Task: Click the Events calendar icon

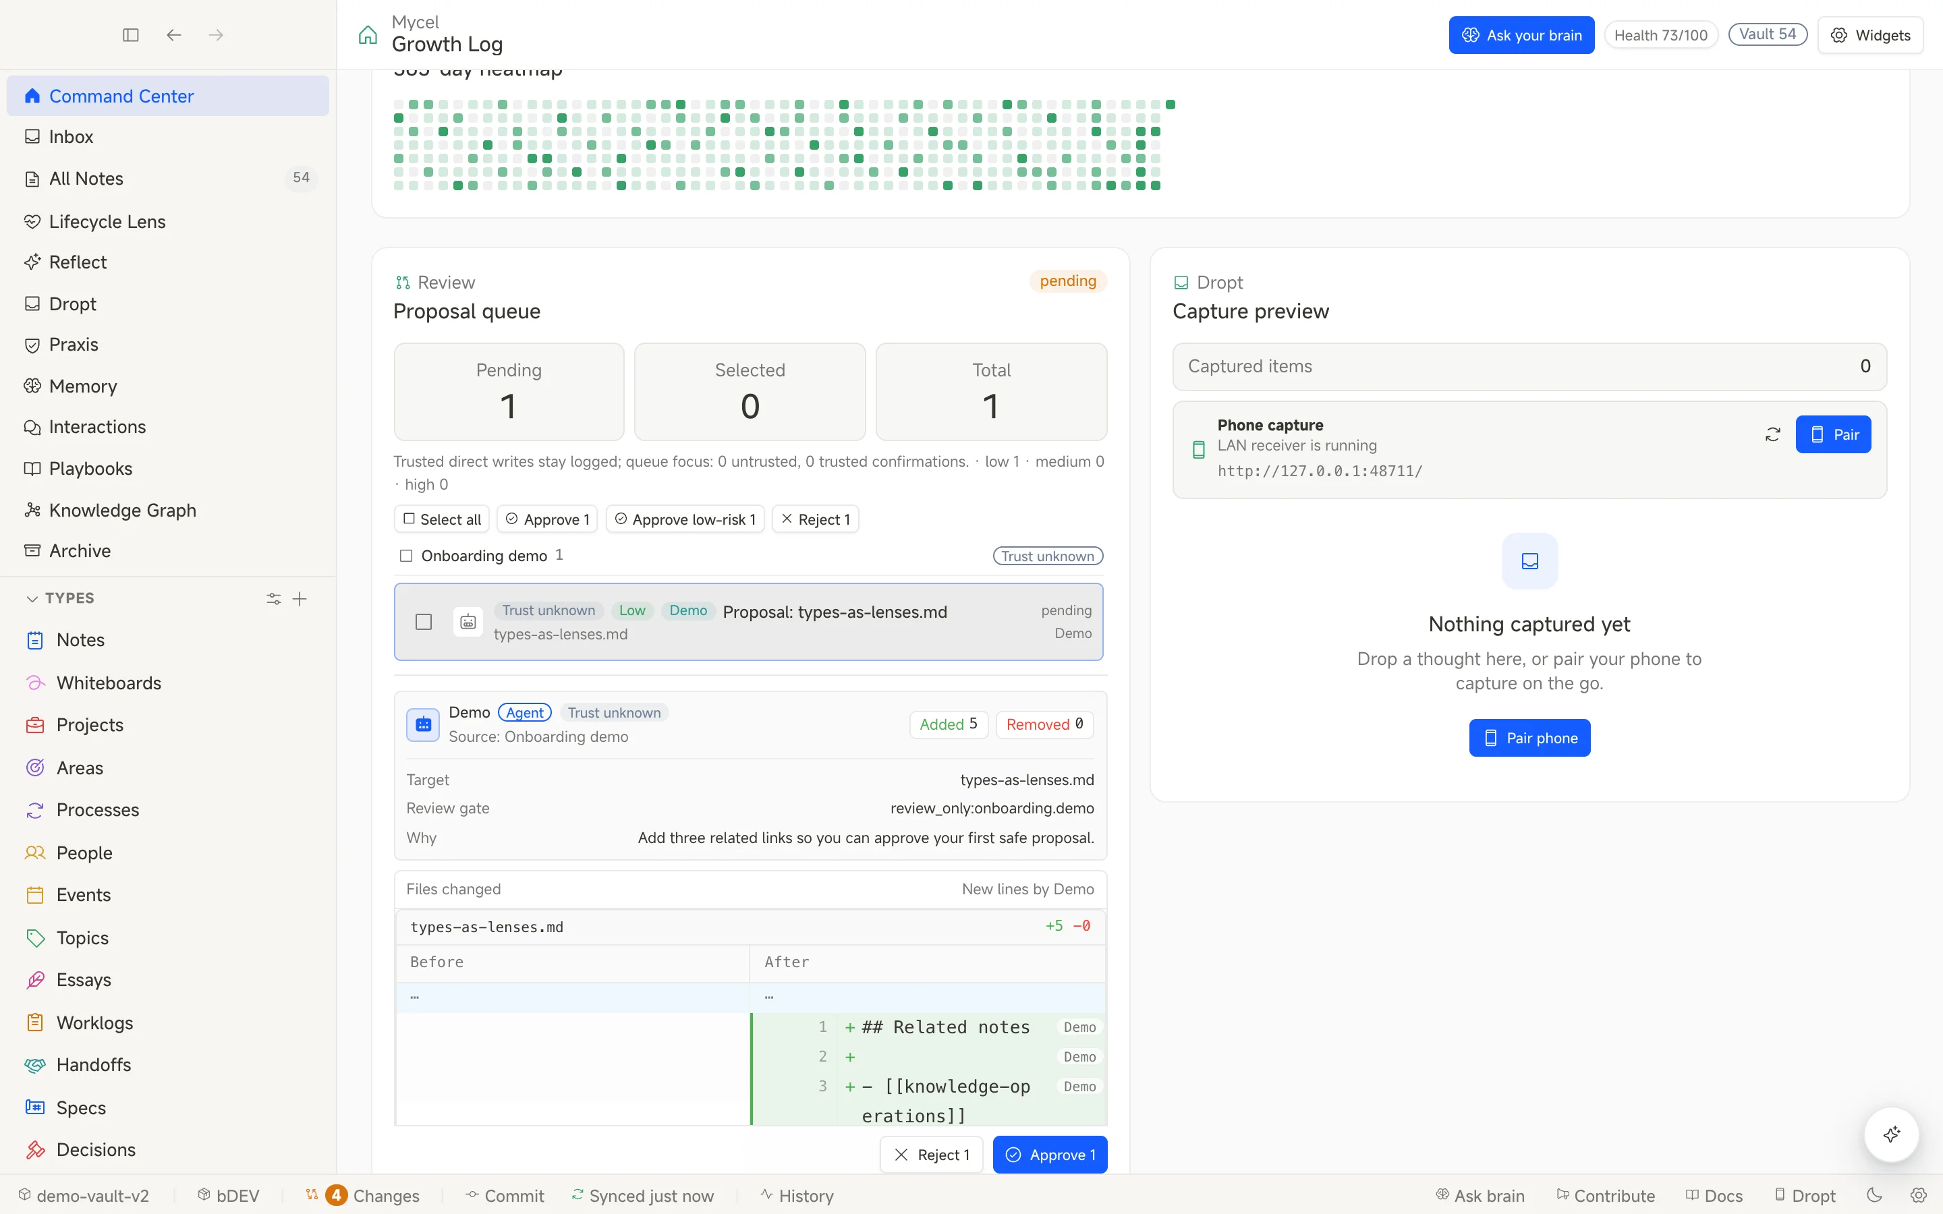Action: (35, 894)
